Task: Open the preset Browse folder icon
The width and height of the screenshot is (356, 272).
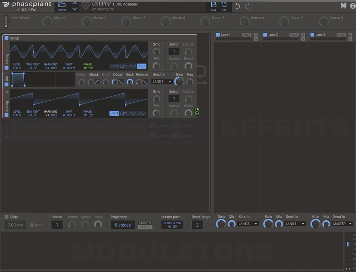Action: [62, 5]
